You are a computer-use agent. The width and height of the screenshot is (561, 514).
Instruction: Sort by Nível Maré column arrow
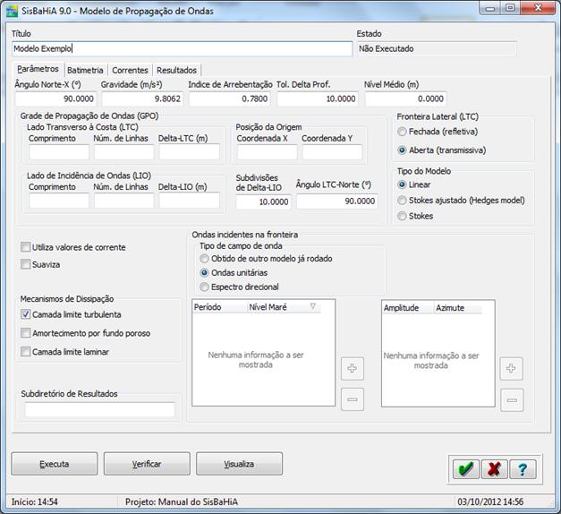click(x=313, y=306)
